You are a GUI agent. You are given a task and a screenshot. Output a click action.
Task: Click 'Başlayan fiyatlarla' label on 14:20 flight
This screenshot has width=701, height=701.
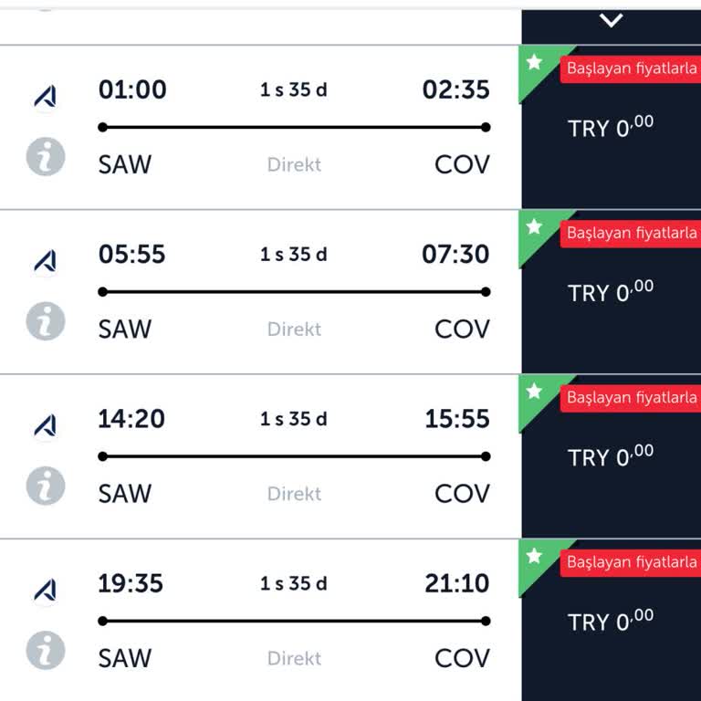pos(632,397)
